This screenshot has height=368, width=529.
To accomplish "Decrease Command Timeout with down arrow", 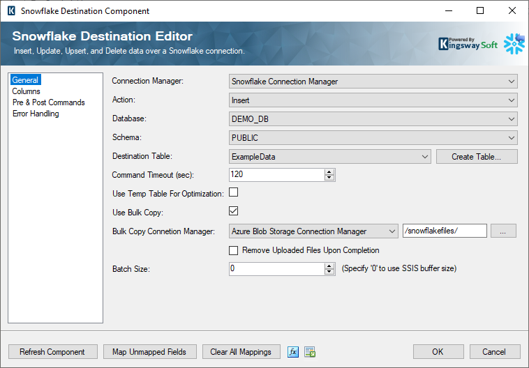I will pos(329,178).
